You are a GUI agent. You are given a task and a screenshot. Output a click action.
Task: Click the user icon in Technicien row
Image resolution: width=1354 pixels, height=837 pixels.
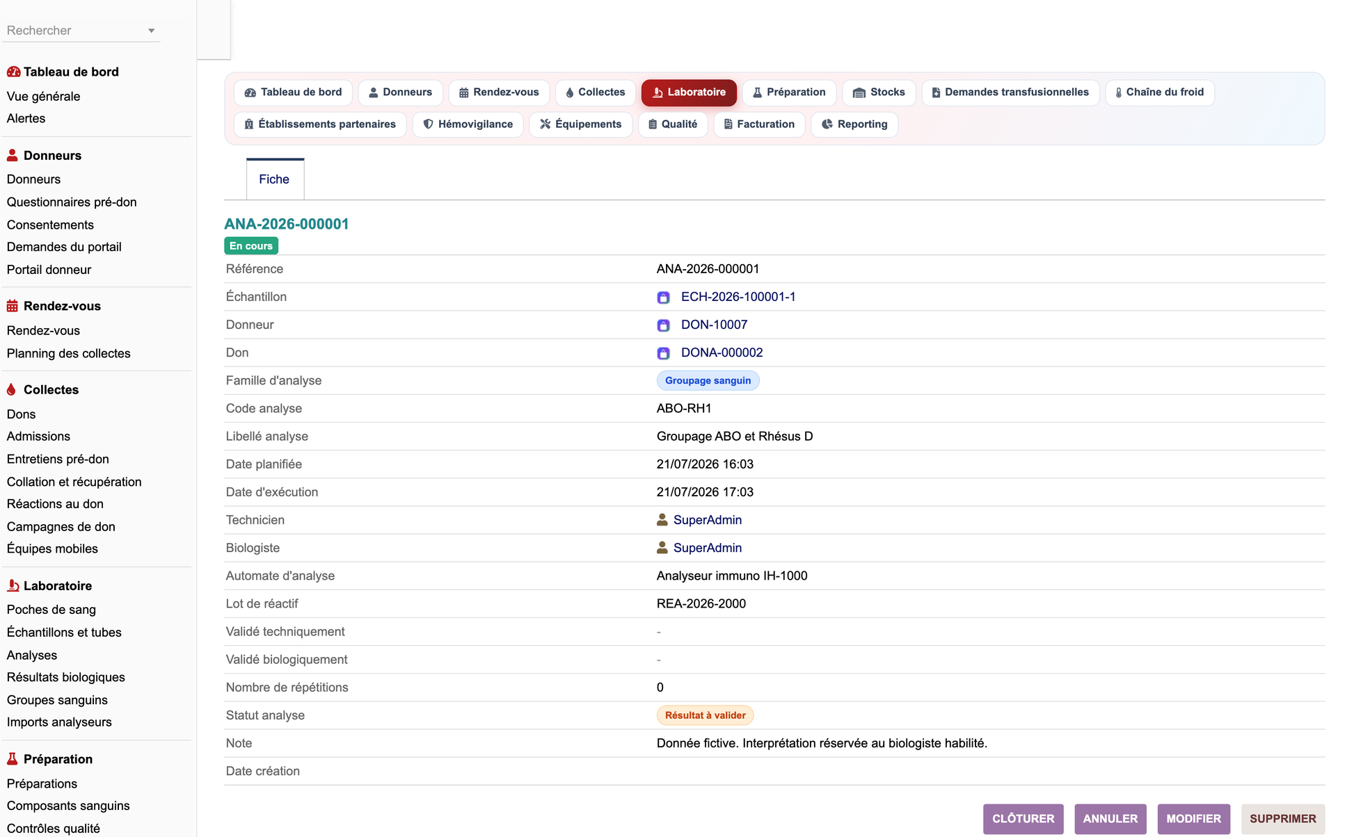[x=662, y=519]
